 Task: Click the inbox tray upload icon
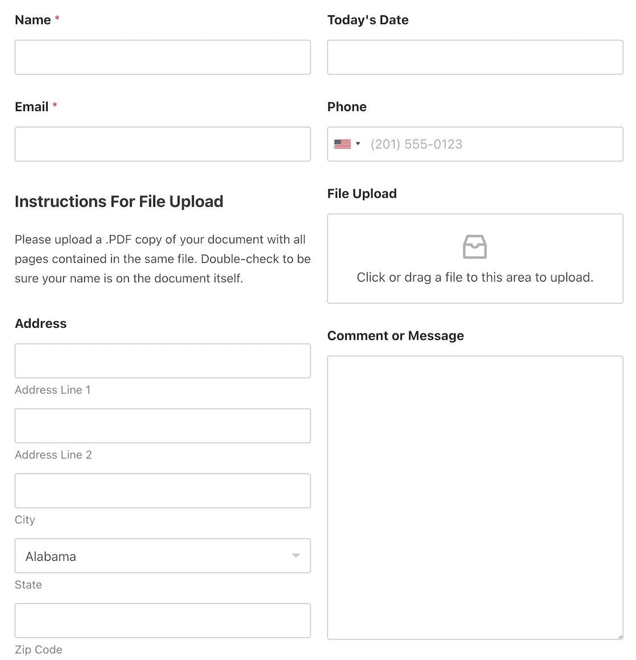(x=475, y=247)
